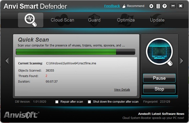
Task: Click the help question mark icon
Action: coord(165,6)
